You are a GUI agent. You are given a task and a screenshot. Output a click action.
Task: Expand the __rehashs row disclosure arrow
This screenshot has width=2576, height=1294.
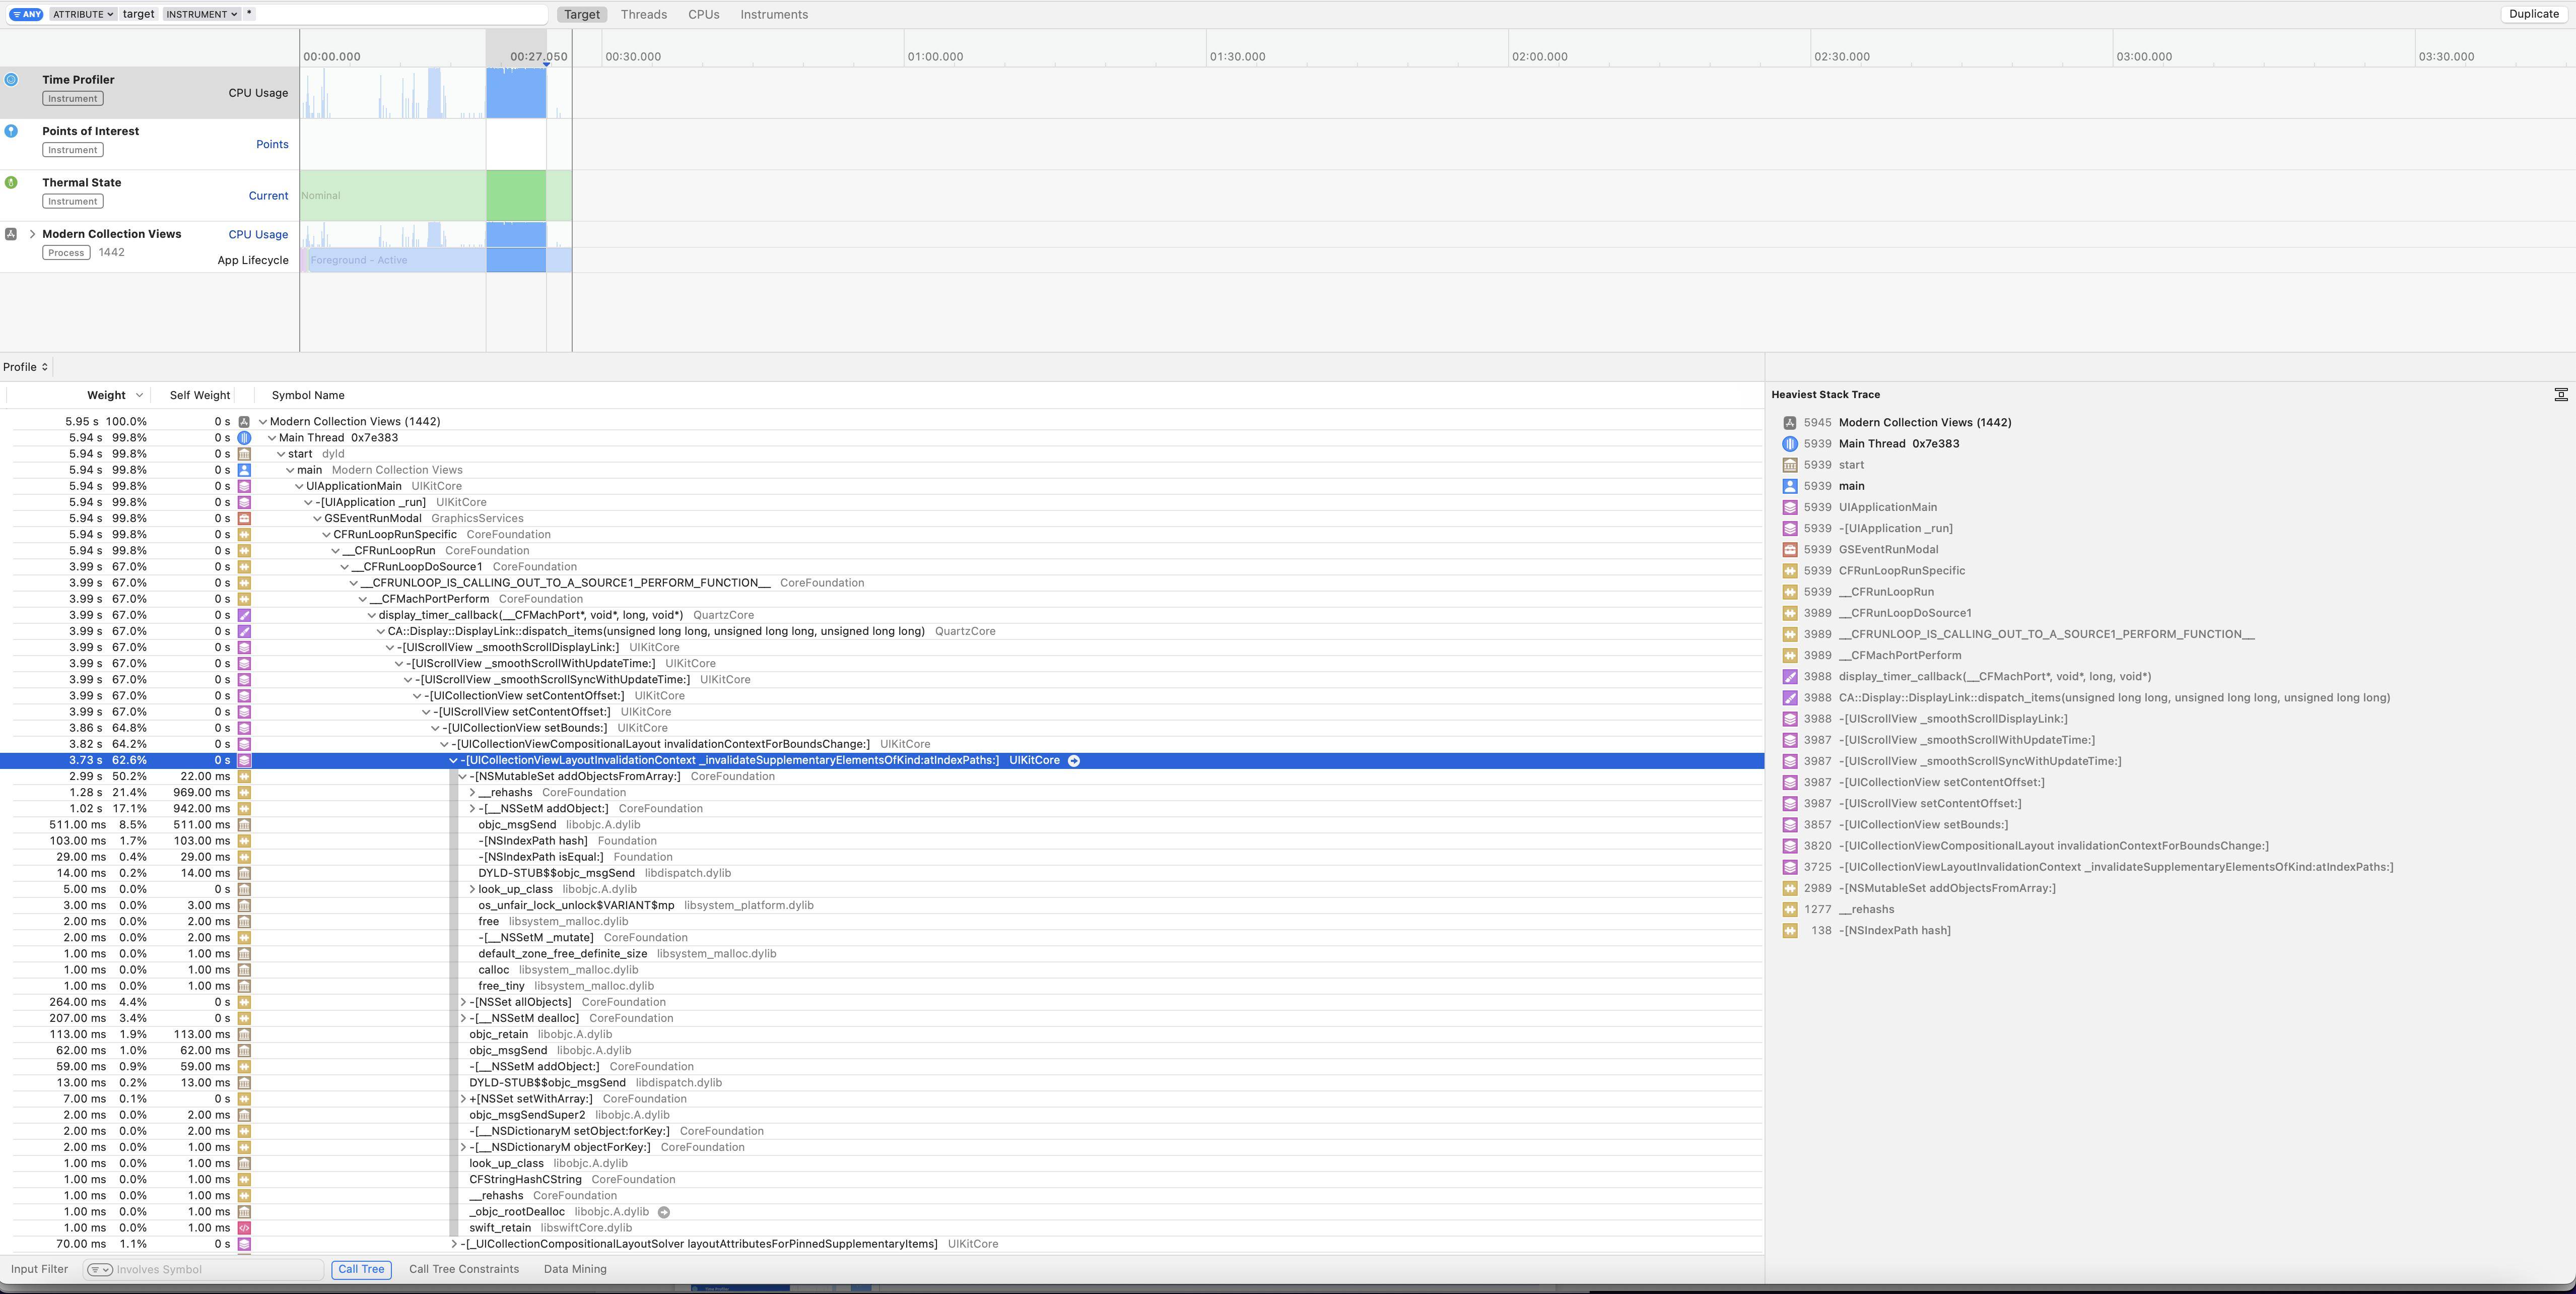[x=472, y=793]
